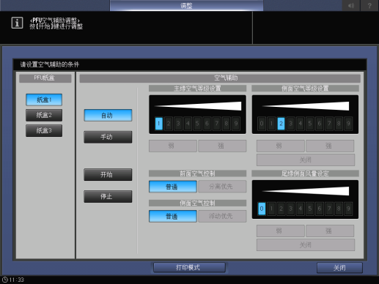This screenshot has height=284, width=379.
Task: Select 普通 under 前面空气控制
Action: (x=173, y=187)
